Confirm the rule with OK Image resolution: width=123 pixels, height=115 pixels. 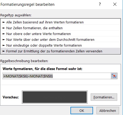pos(82,111)
